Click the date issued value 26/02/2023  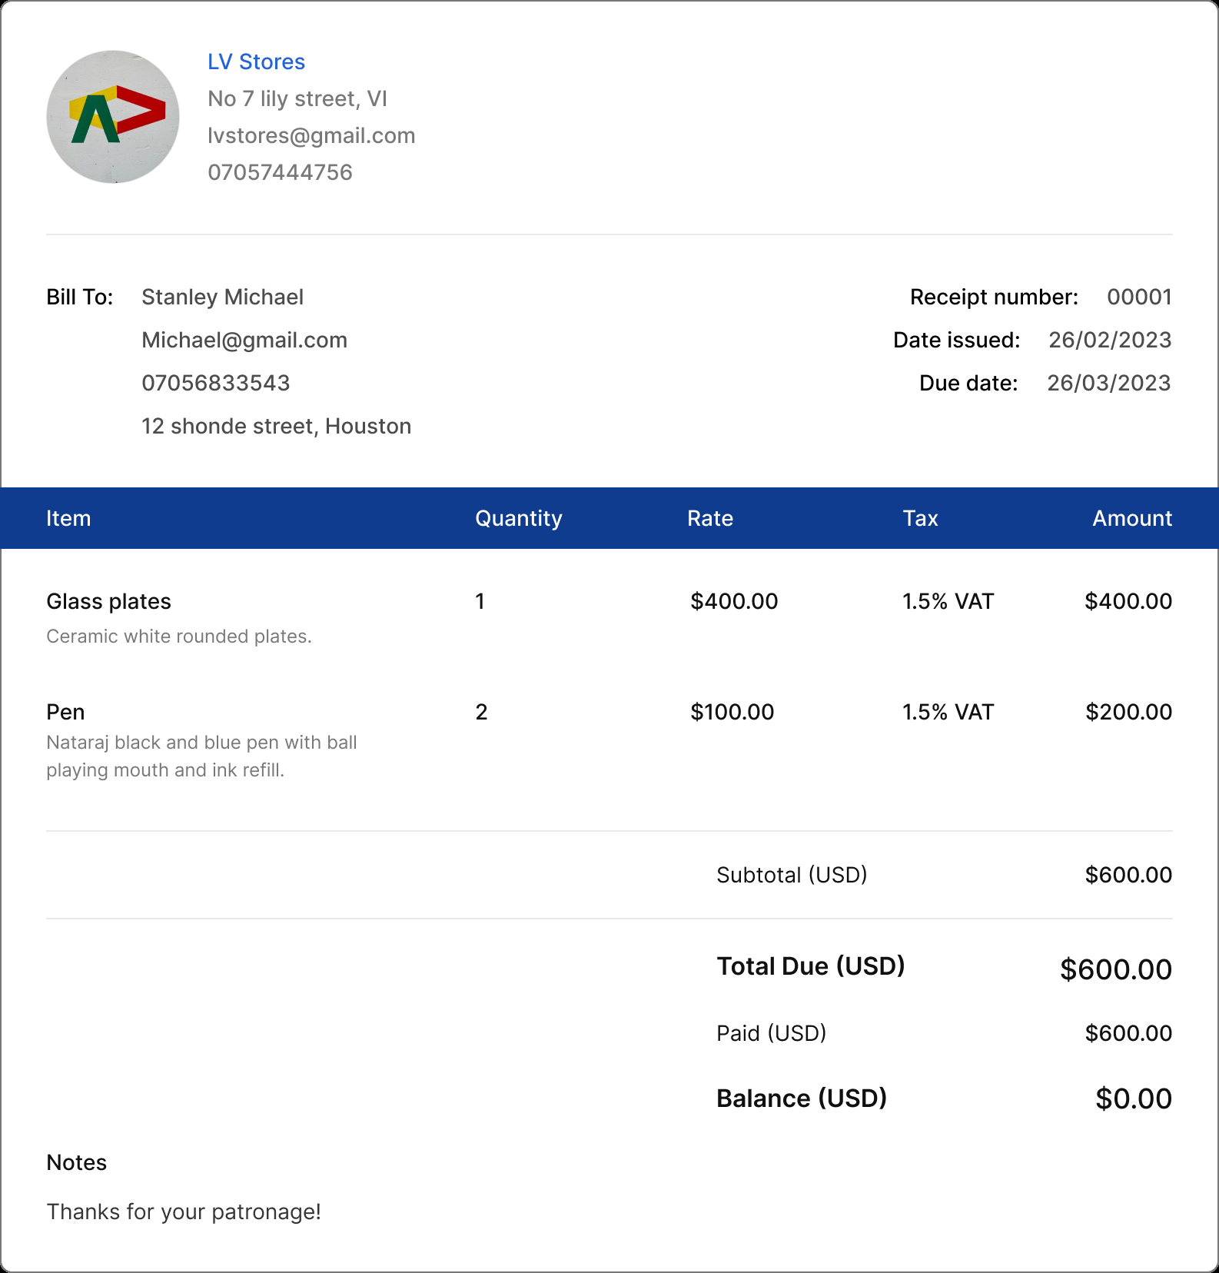coord(1109,340)
